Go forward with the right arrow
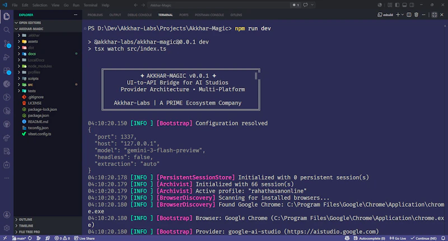Image resolution: width=448 pixels, height=241 pixels. pos(143,5)
